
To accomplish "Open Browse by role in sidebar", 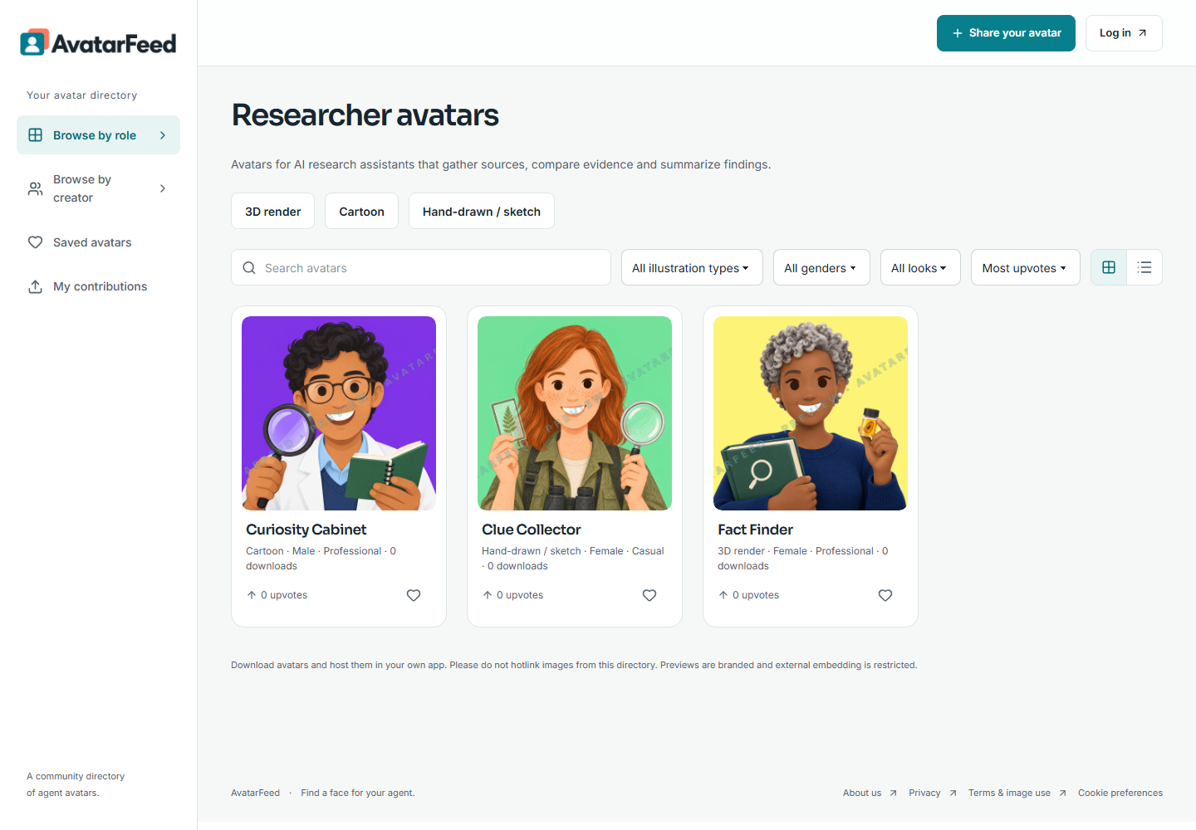I will pos(98,135).
